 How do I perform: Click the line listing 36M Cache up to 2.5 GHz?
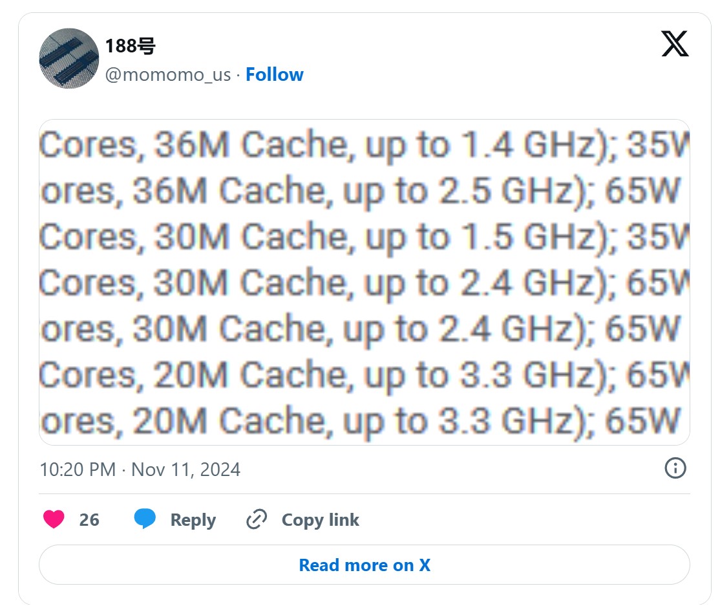[362, 191]
